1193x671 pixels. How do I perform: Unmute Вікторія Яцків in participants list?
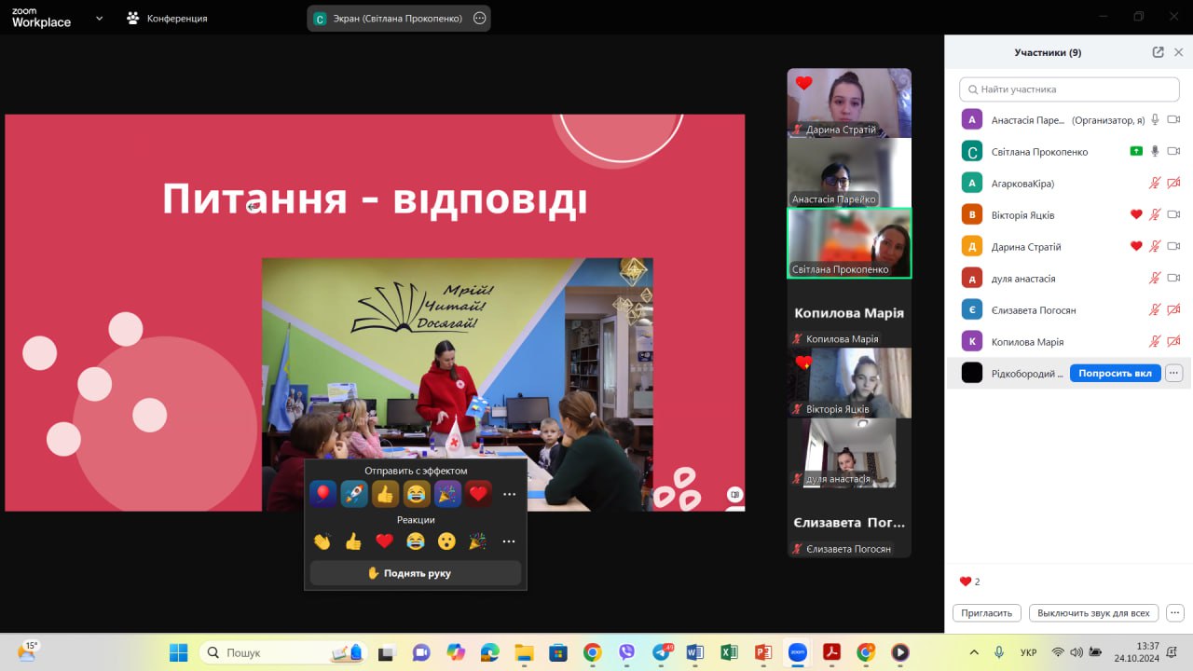(x=1155, y=214)
